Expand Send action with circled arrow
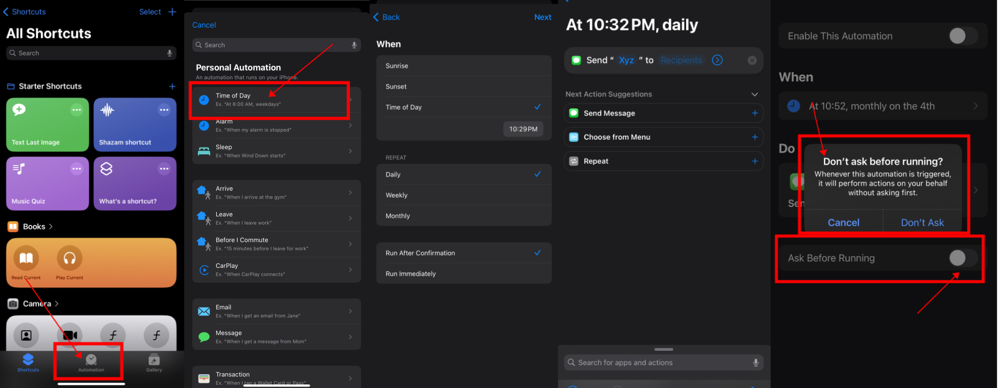The height and width of the screenshot is (388, 998). [717, 60]
